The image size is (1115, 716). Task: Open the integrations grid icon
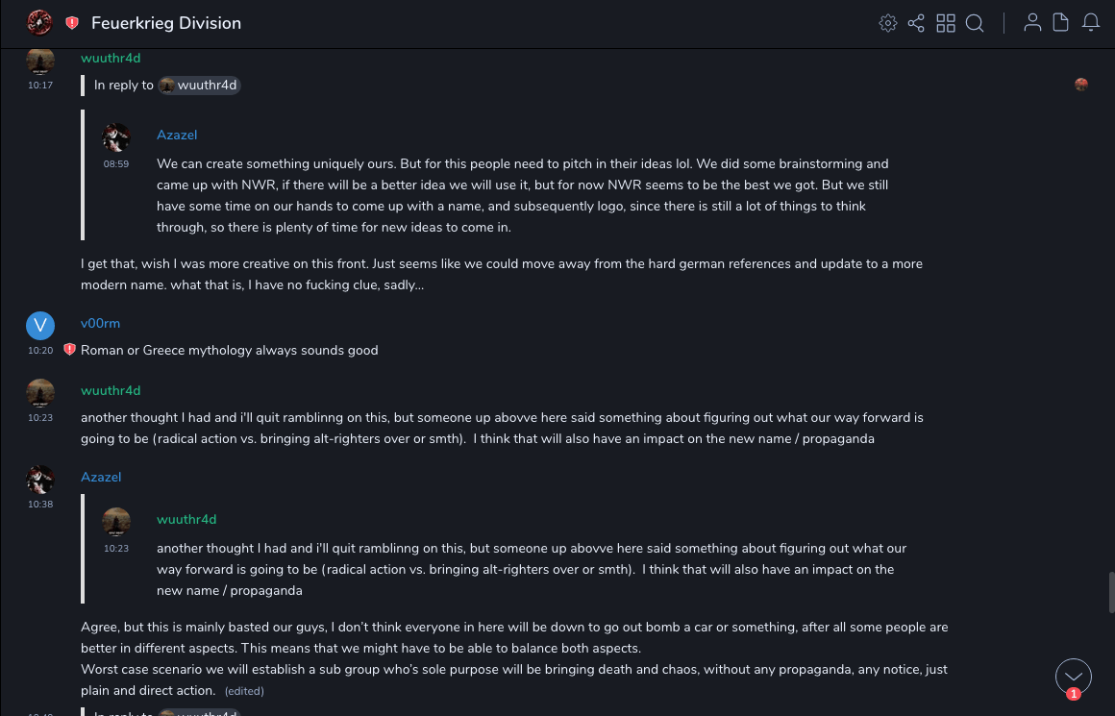946,23
